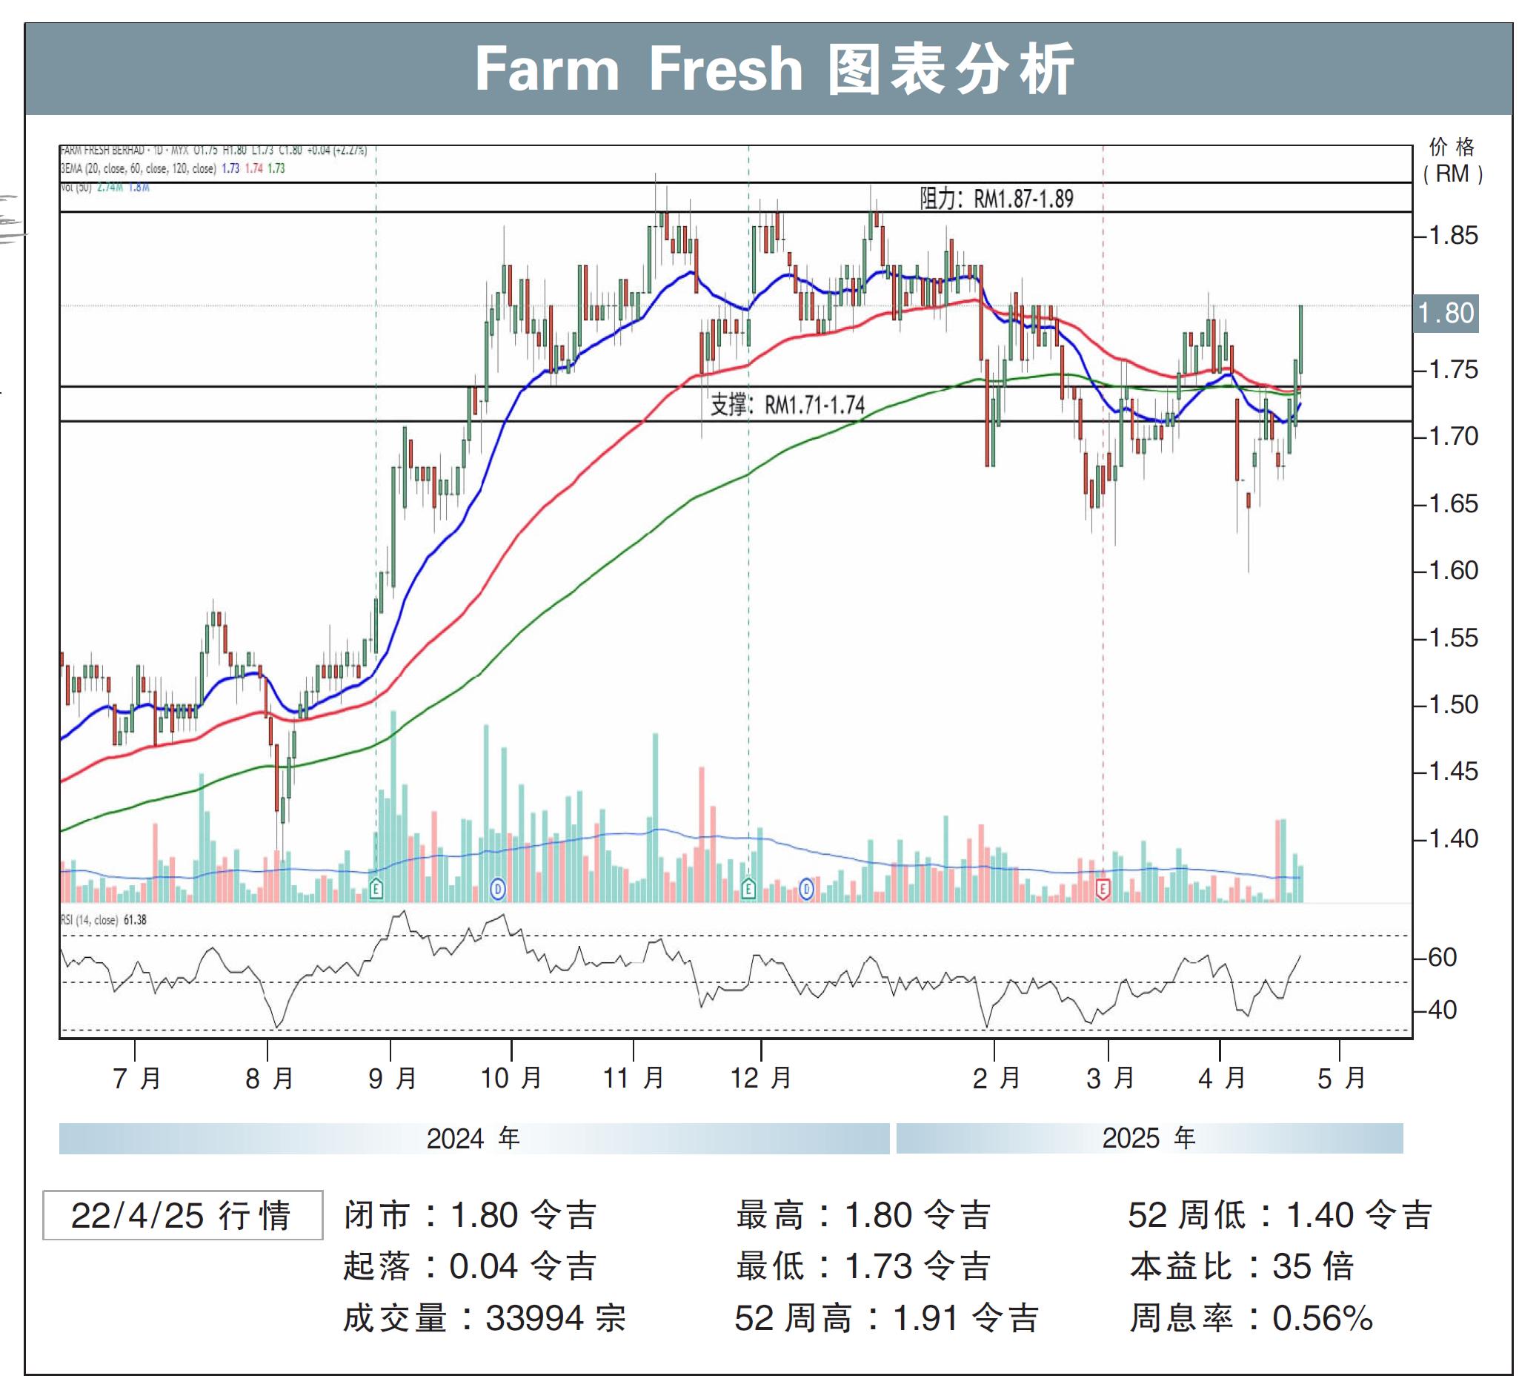The image size is (1539, 1396).
Task: Click the 闭市:1.80 令吉 closing price
Action: (x=470, y=1215)
